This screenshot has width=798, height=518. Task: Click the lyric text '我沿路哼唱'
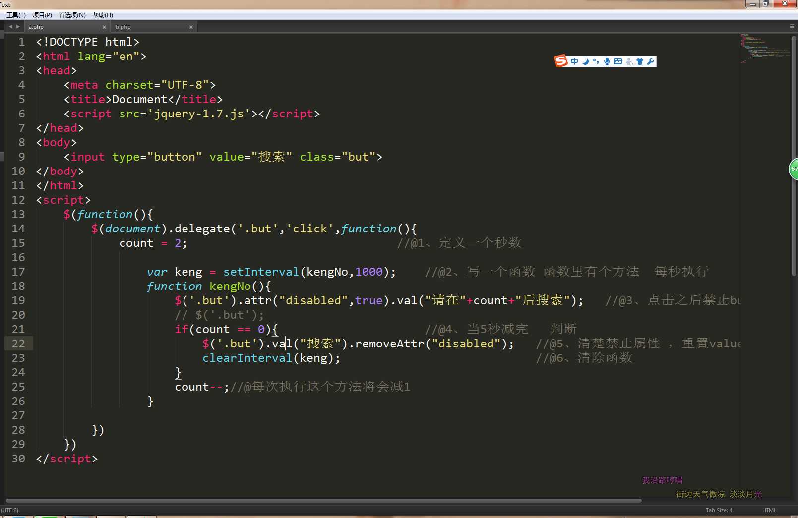(662, 480)
